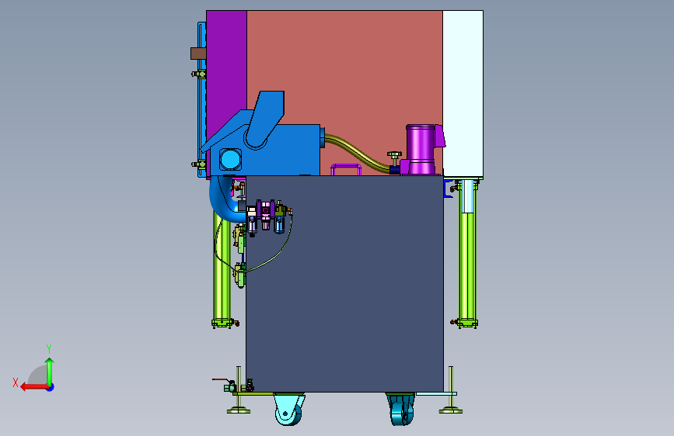Click the blue Z axis dot of the triad
The image size is (674, 436).
click(x=51, y=387)
